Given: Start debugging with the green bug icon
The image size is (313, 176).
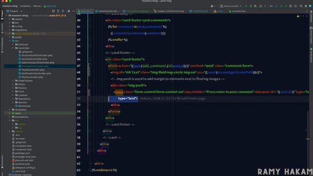Looking at the screenshot, I should point(251,6).
